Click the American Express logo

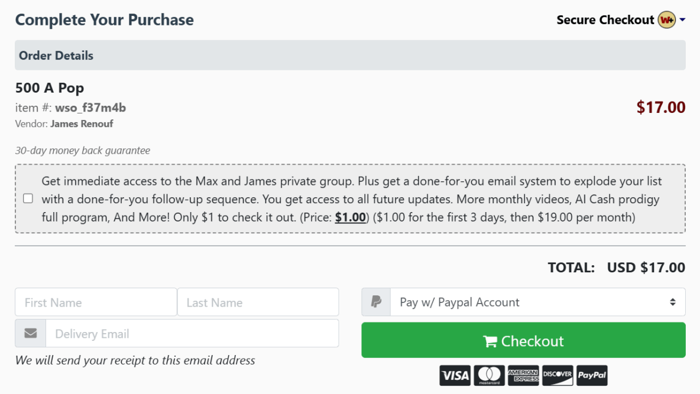523,375
